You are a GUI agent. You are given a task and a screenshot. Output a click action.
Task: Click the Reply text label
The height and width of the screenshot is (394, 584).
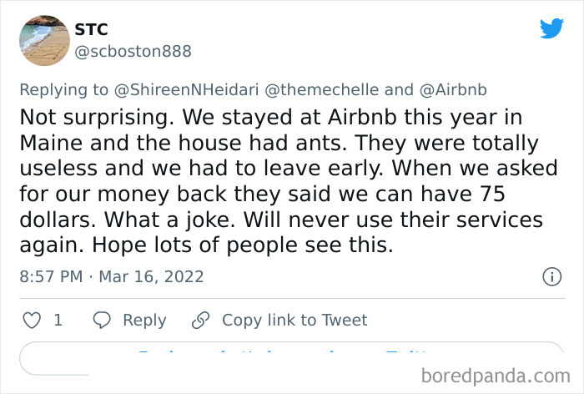(x=144, y=320)
